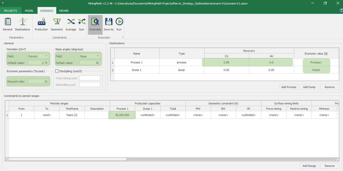Select the Process 1 capacity cell 30,000,000
Screen dimensions: 343x171
pyautogui.click(x=122, y=115)
